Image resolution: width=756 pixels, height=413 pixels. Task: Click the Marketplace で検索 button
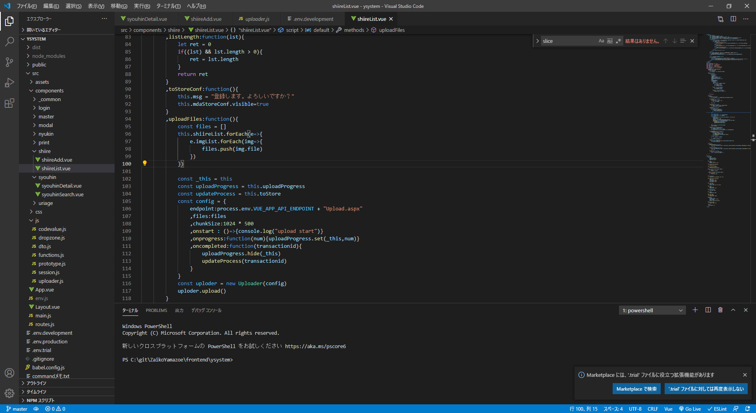636,389
